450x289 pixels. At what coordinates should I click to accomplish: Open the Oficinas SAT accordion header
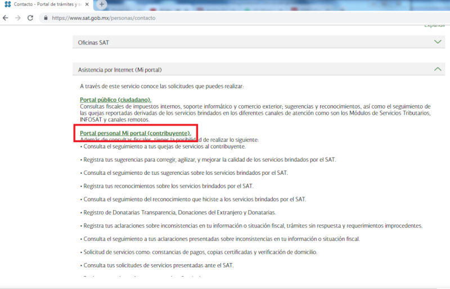[x=259, y=42]
